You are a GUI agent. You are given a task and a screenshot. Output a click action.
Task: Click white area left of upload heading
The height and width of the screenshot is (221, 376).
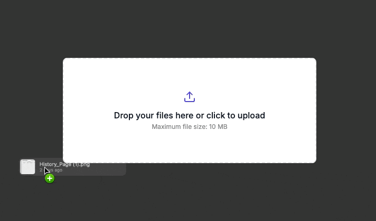click(x=88, y=115)
